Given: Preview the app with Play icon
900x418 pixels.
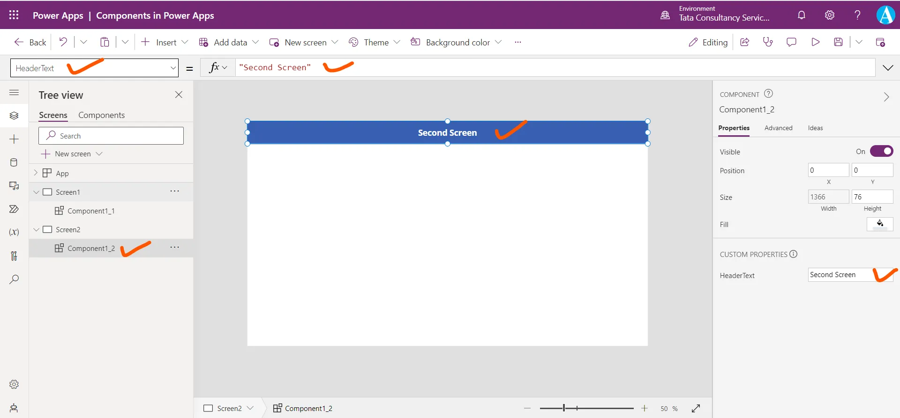Looking at the screenshot, I should coord(816,42).
